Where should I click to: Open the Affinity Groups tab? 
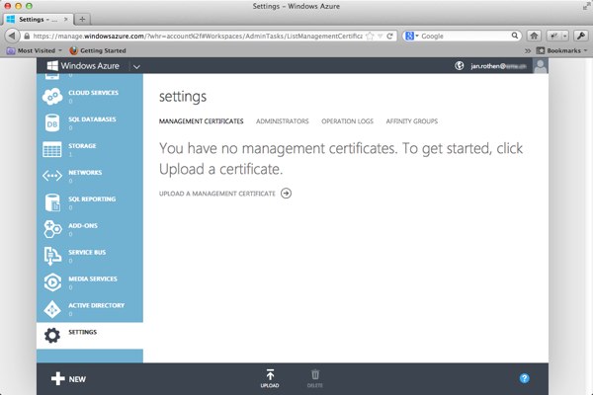coord(412,121)
